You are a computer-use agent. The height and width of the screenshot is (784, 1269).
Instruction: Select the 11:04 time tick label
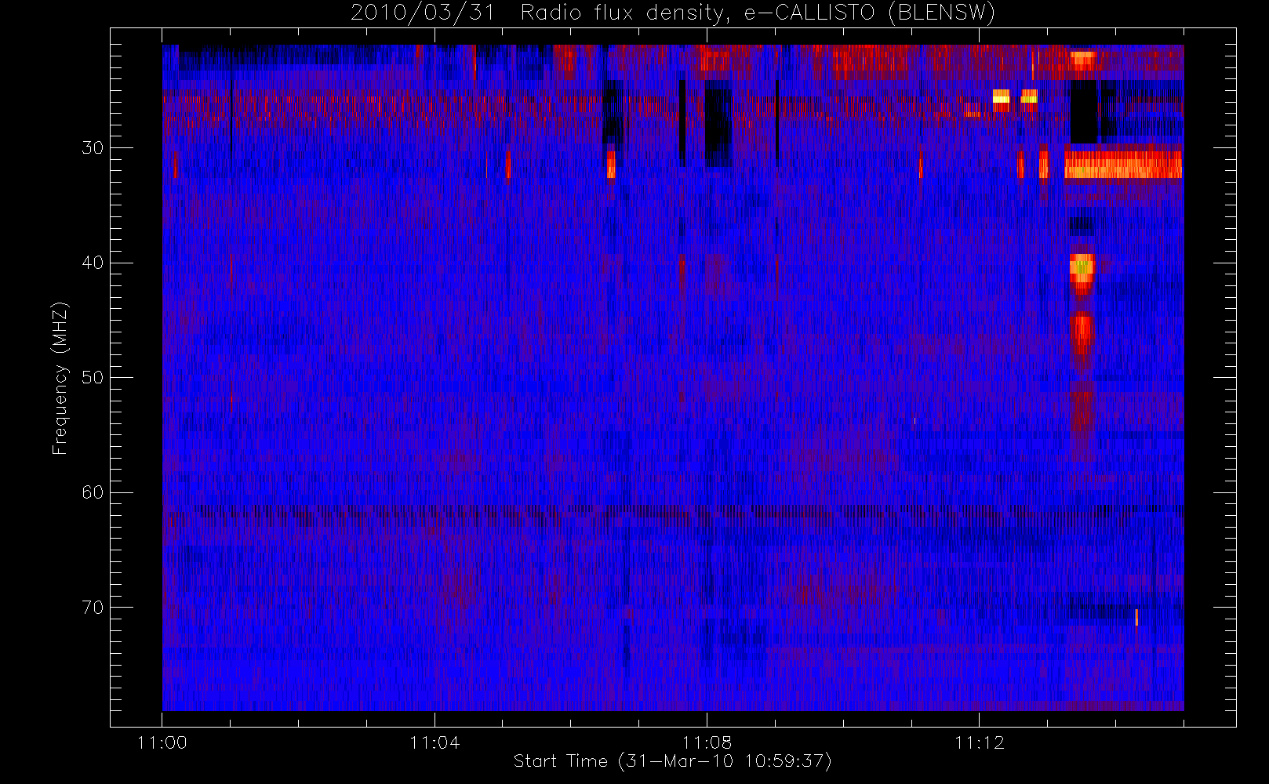click(x=435, y=742)
